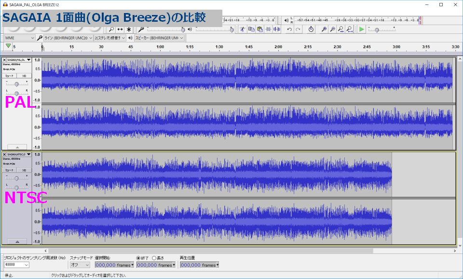Click the Copy icon in edit toolbar
Image resolution: width=463 pixels, height=279 pixels.
coord(251,29)
